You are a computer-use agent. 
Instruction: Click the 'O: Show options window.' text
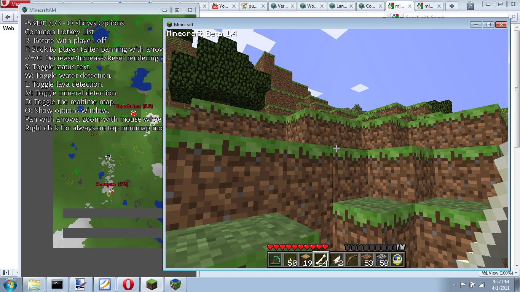[67, 111]
